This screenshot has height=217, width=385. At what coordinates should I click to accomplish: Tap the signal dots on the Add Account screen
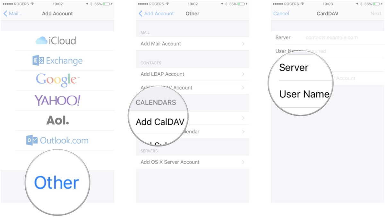tap(8, 4)
